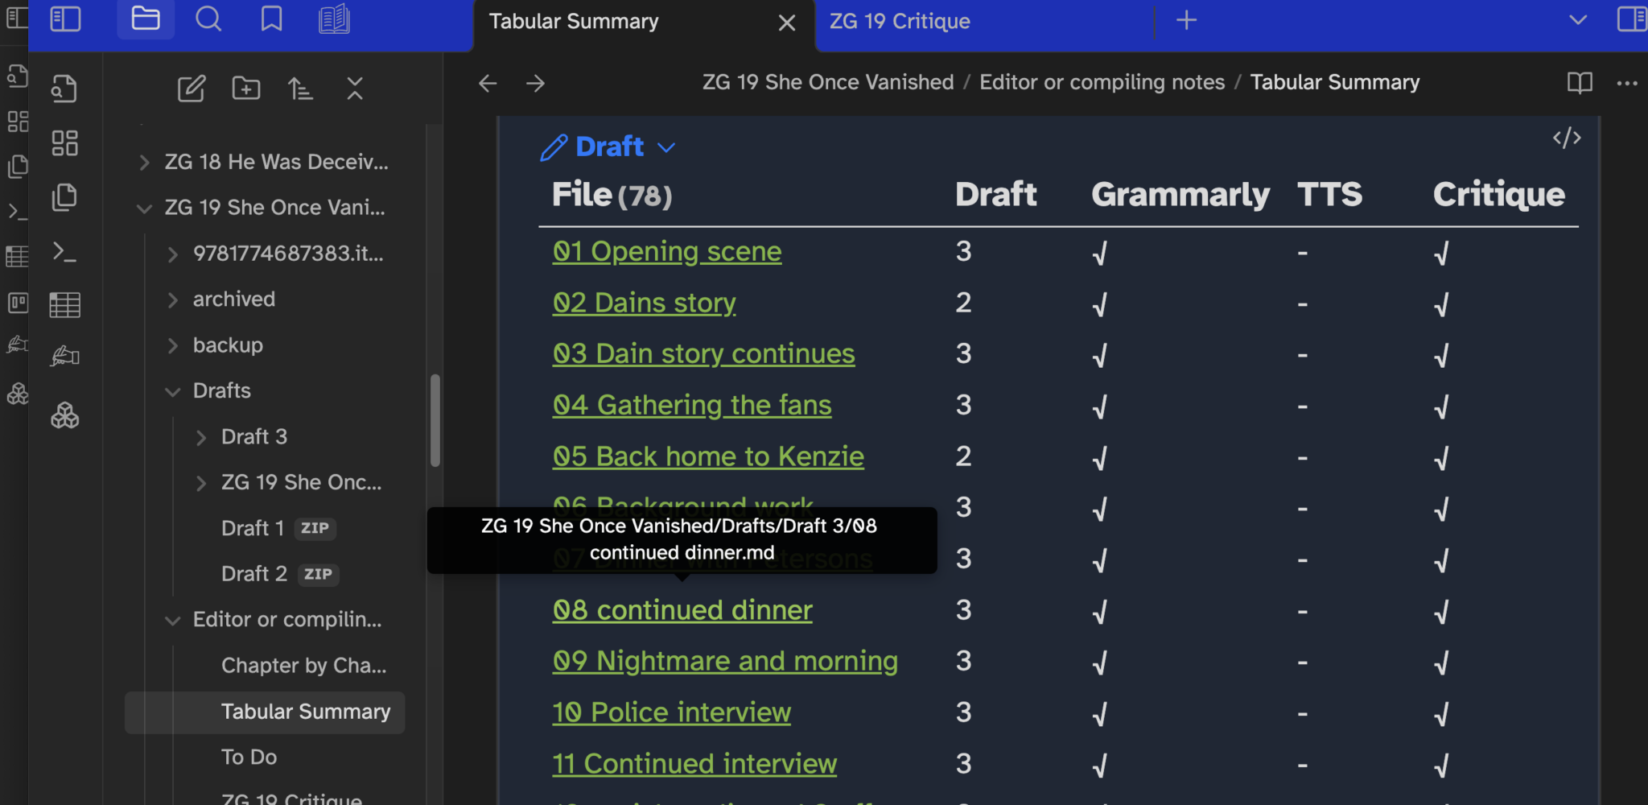Navigate to Editor or compiling notes breadcrumb
Screen dimensions: 1648x805
coord(1102,81)
